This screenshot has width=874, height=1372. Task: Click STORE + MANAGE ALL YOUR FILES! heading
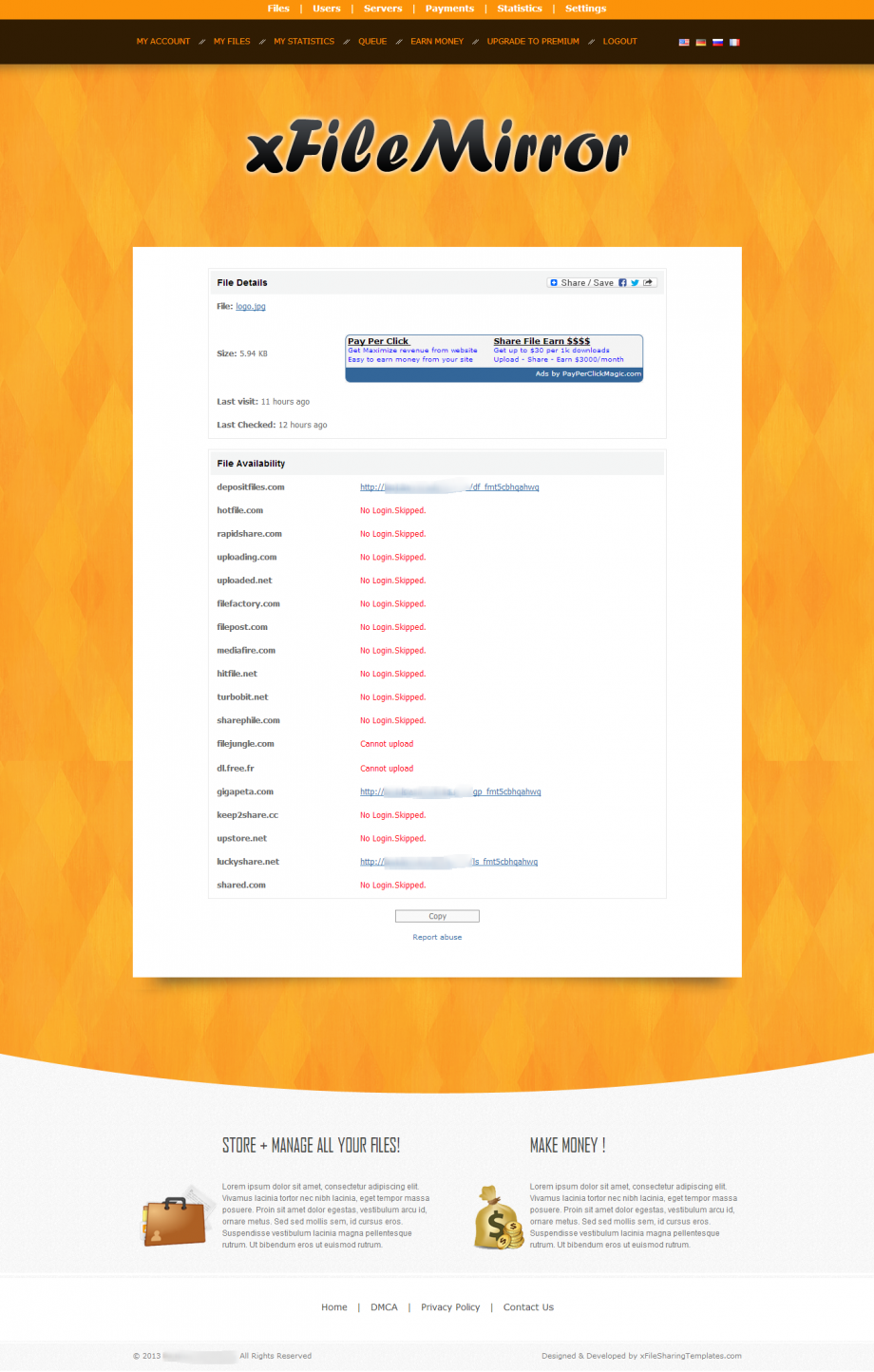pos(311,1146)
